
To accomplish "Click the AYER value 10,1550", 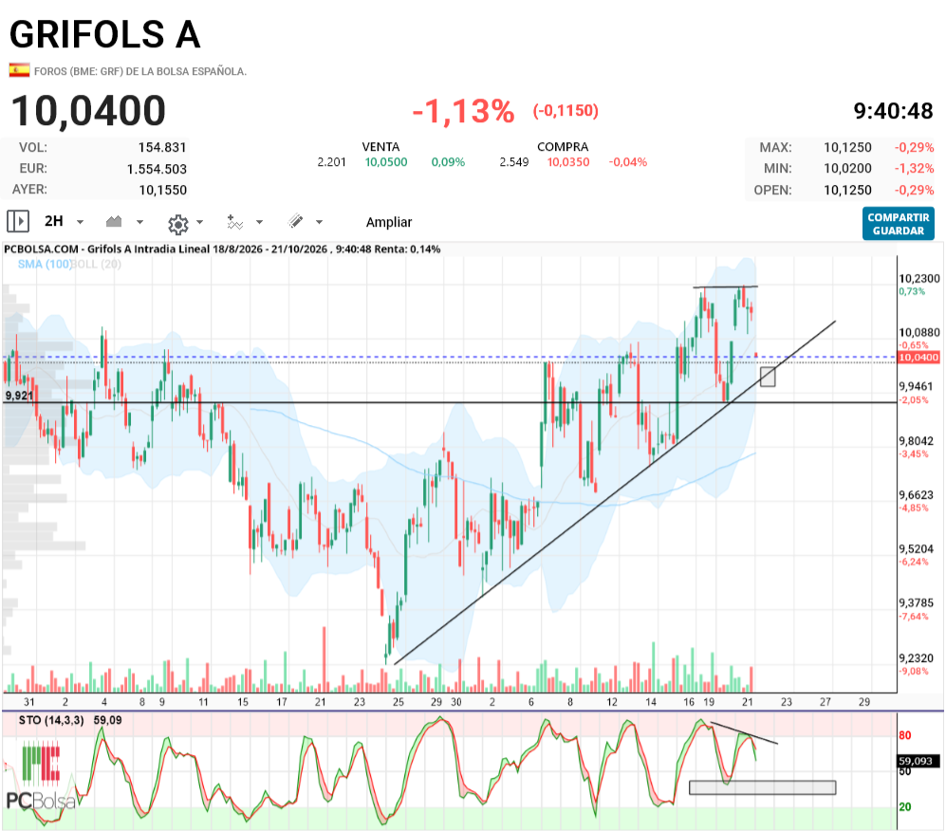I will 163,190.
